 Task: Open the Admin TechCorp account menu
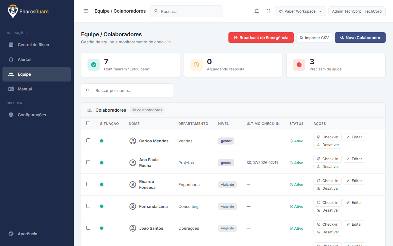tap(357, 11)
